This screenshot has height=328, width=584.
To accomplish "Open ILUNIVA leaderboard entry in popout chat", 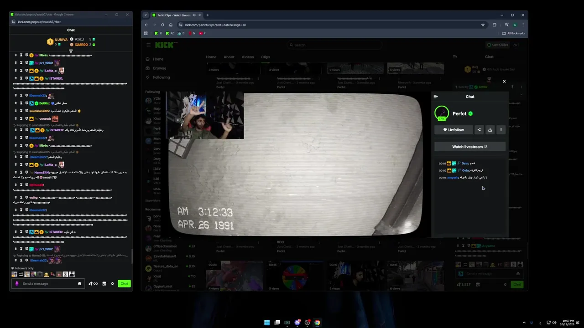I will pos(57,41).
